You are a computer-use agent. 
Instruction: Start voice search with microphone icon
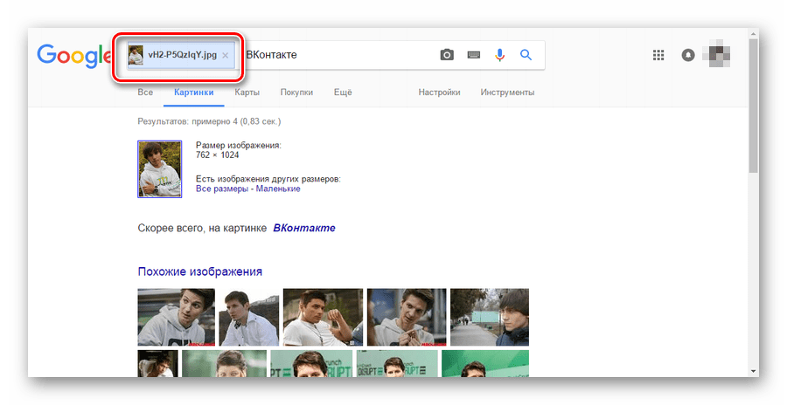[499, 55]
